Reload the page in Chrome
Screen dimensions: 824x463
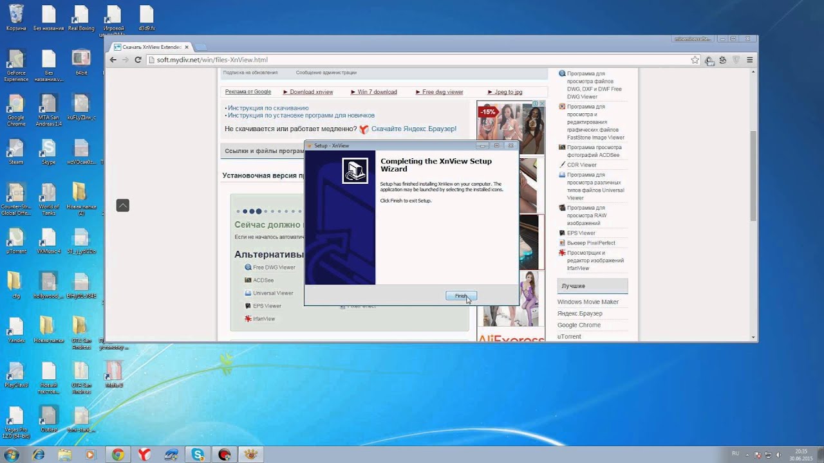pyautogui.click(x=138, y=60)
